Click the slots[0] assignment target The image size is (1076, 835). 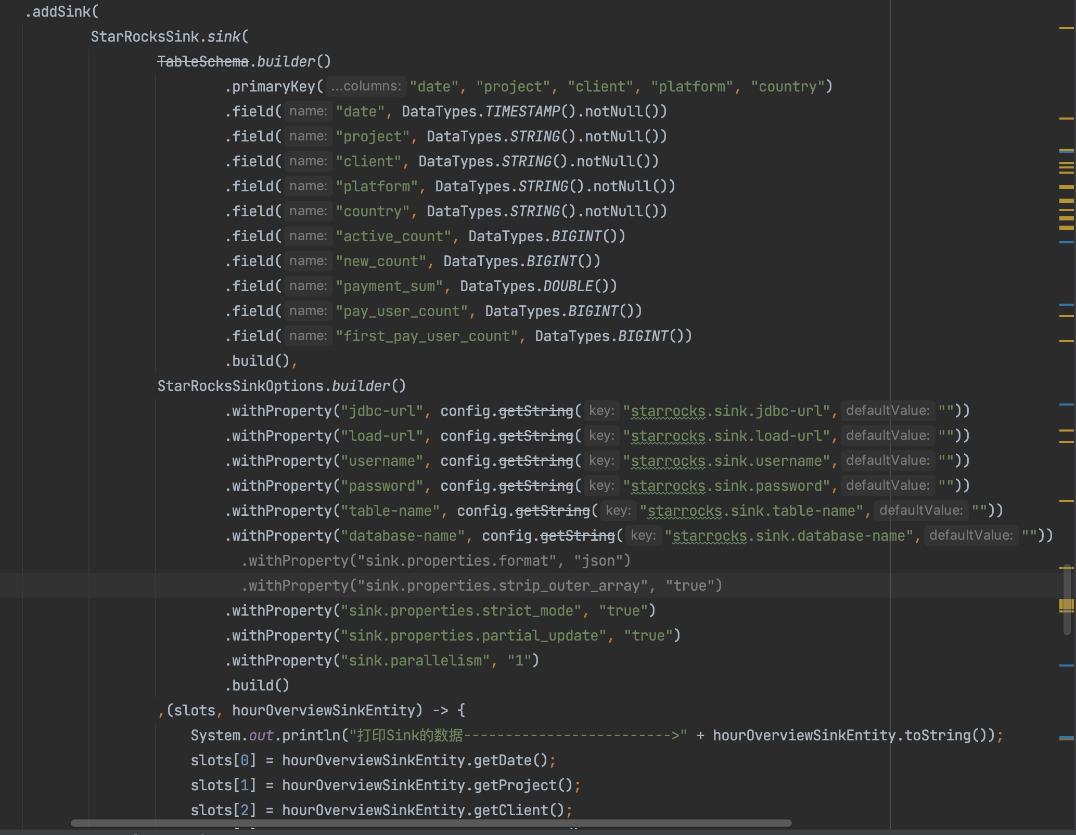pos(224,760)
